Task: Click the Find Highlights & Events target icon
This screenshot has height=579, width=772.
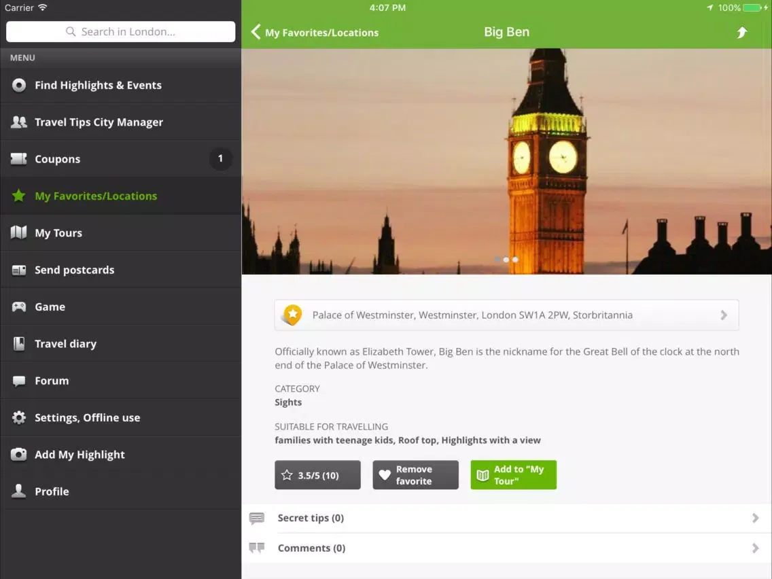Action: [x=19, y=85]
